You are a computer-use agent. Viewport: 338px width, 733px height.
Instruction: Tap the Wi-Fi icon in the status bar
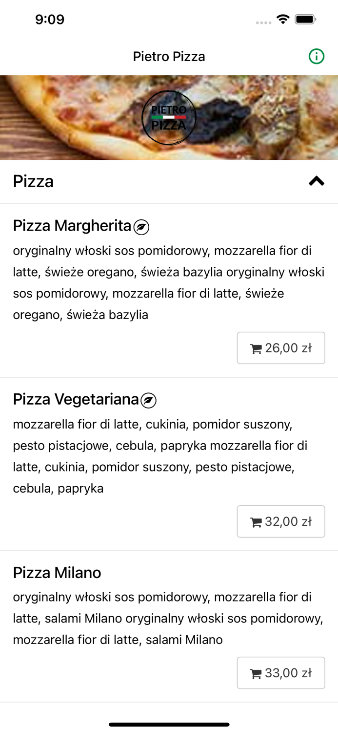284,20
